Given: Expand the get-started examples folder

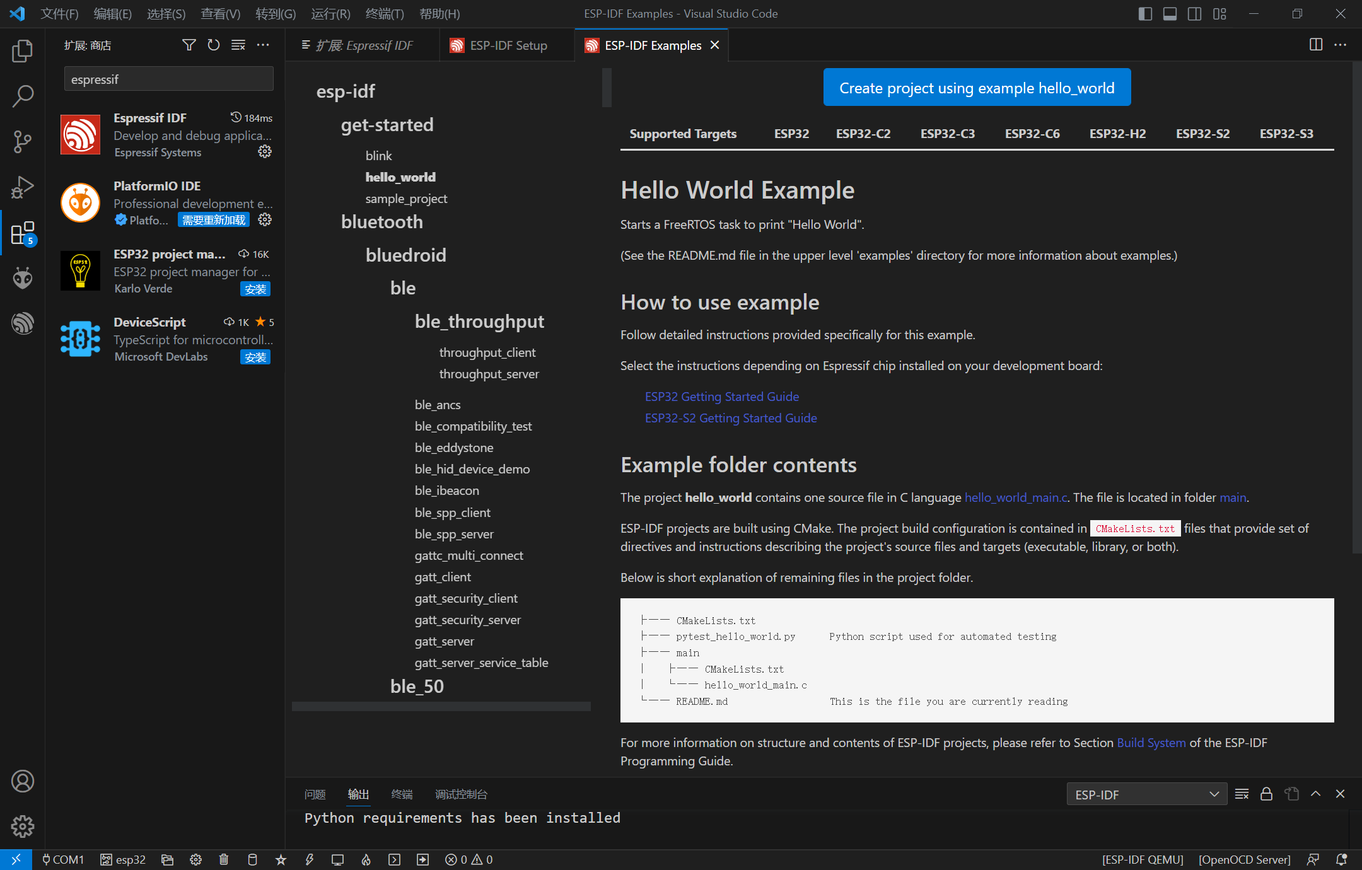Looking at the screenshot, I should coord(387,123).
